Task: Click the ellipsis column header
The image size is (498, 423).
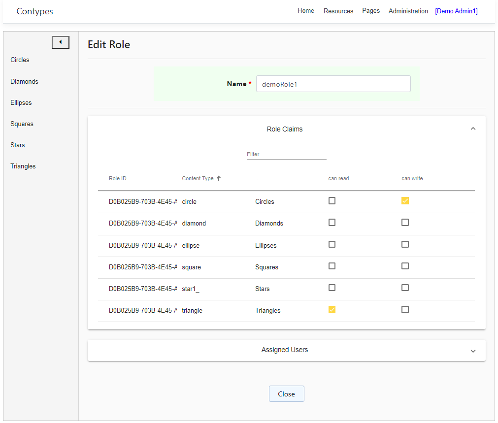Action: click(x=257, y=179)
